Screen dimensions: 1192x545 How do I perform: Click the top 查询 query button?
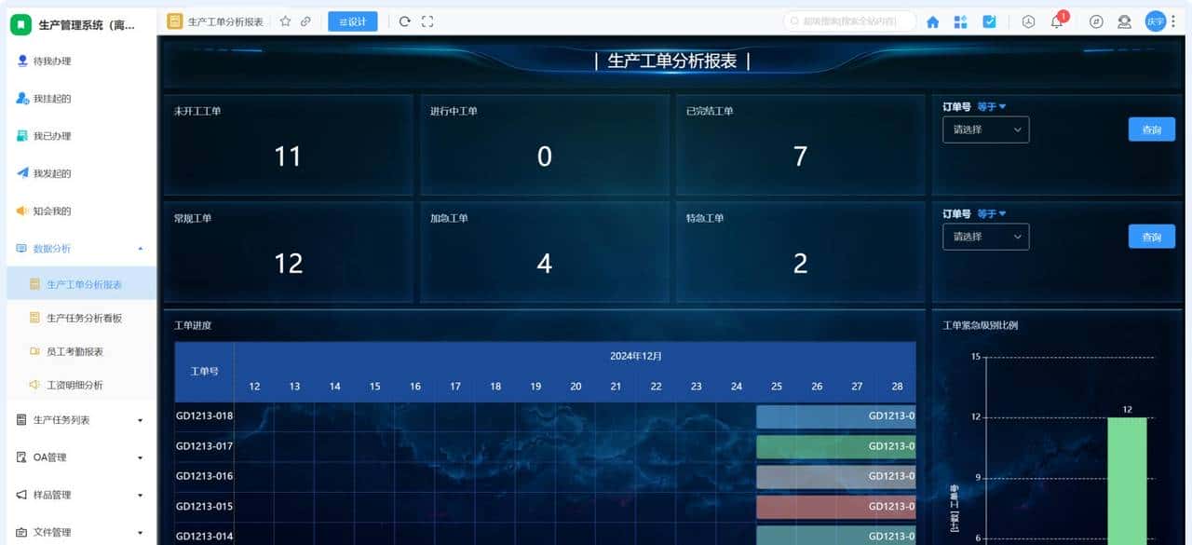pos(1151,129)
